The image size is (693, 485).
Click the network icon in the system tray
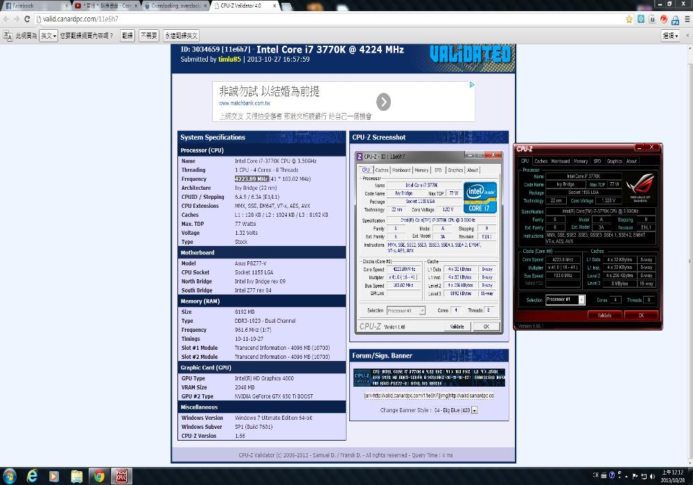point(644,476)
